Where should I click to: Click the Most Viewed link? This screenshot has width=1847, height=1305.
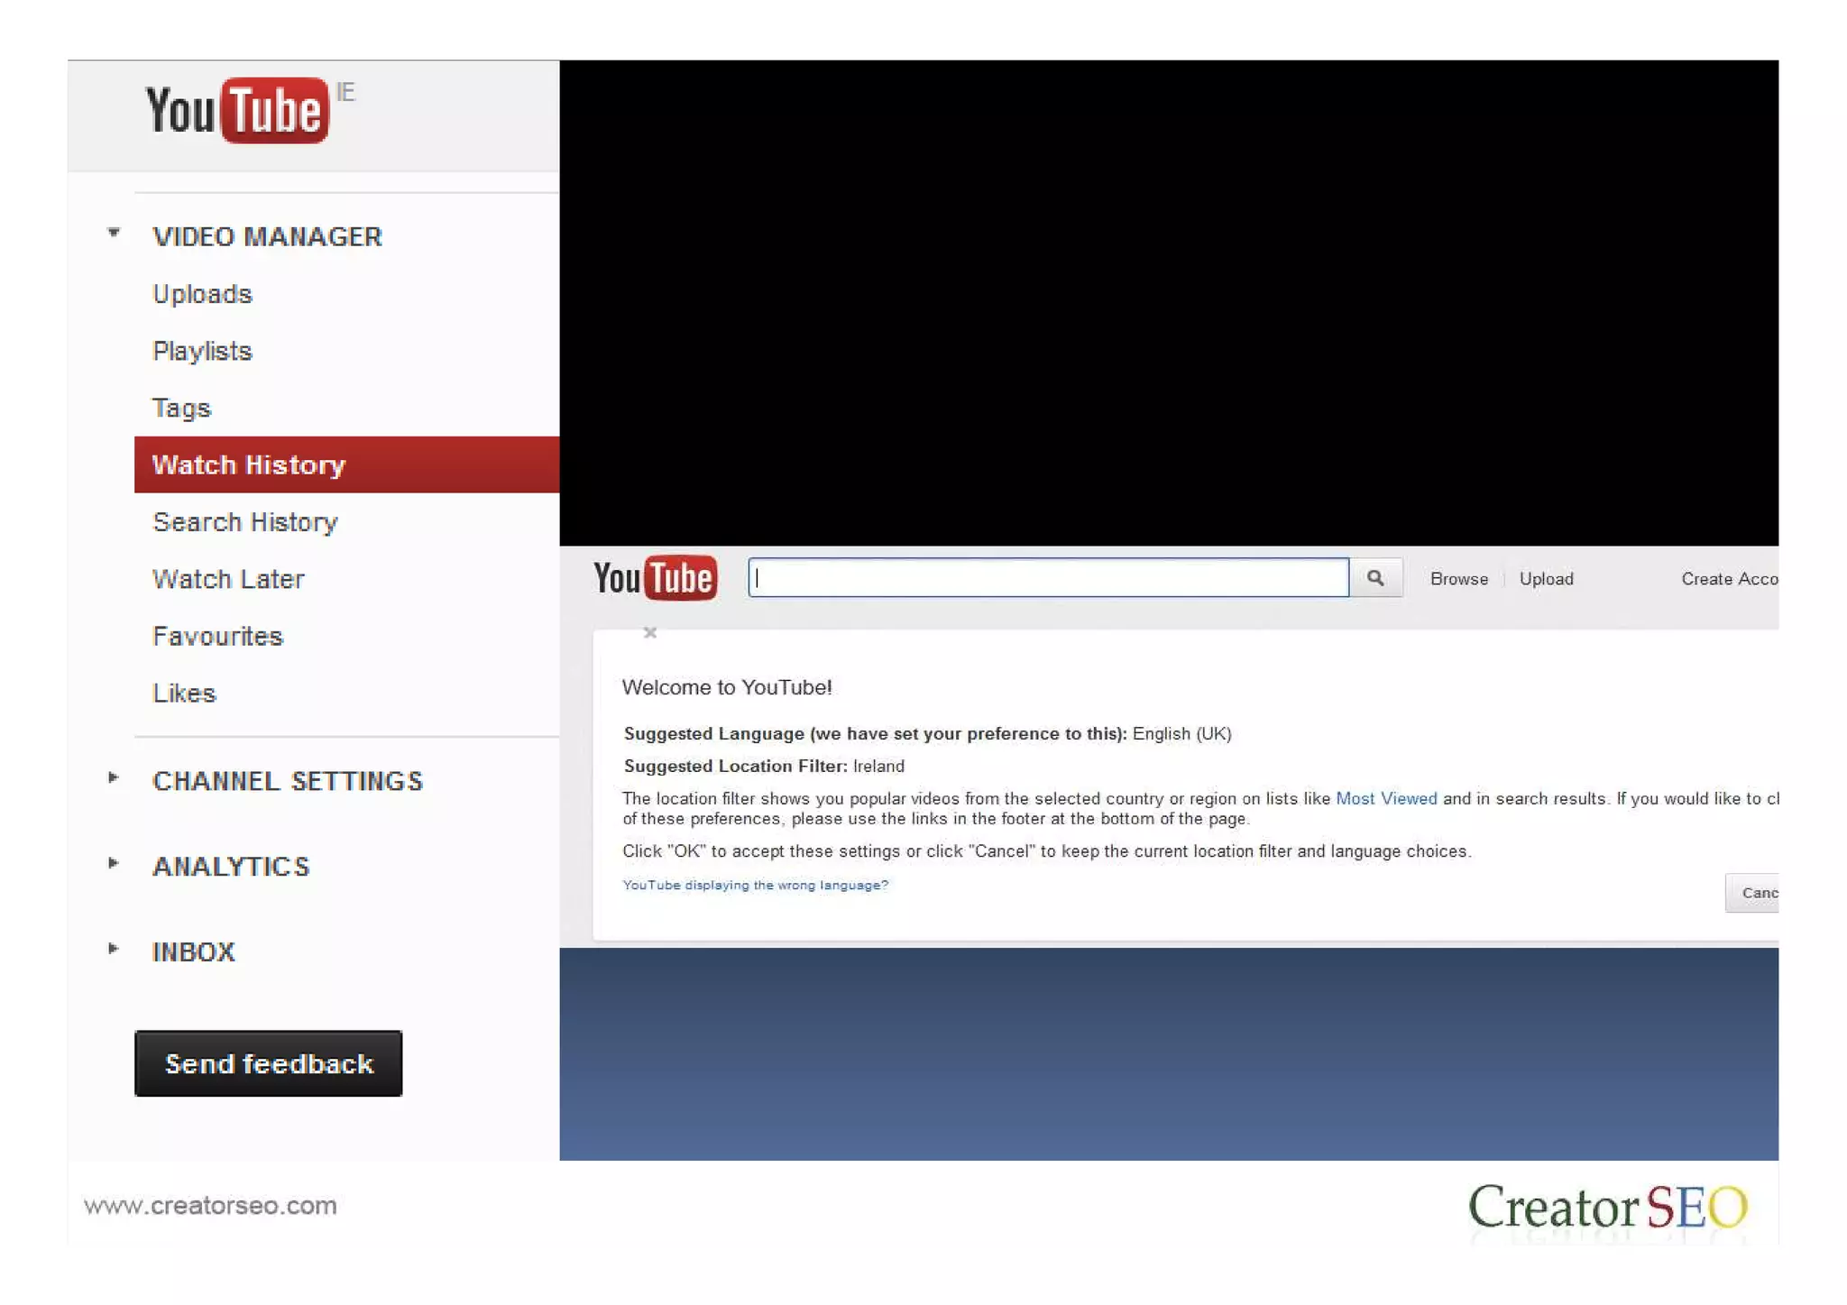(x=1385, y=798)
